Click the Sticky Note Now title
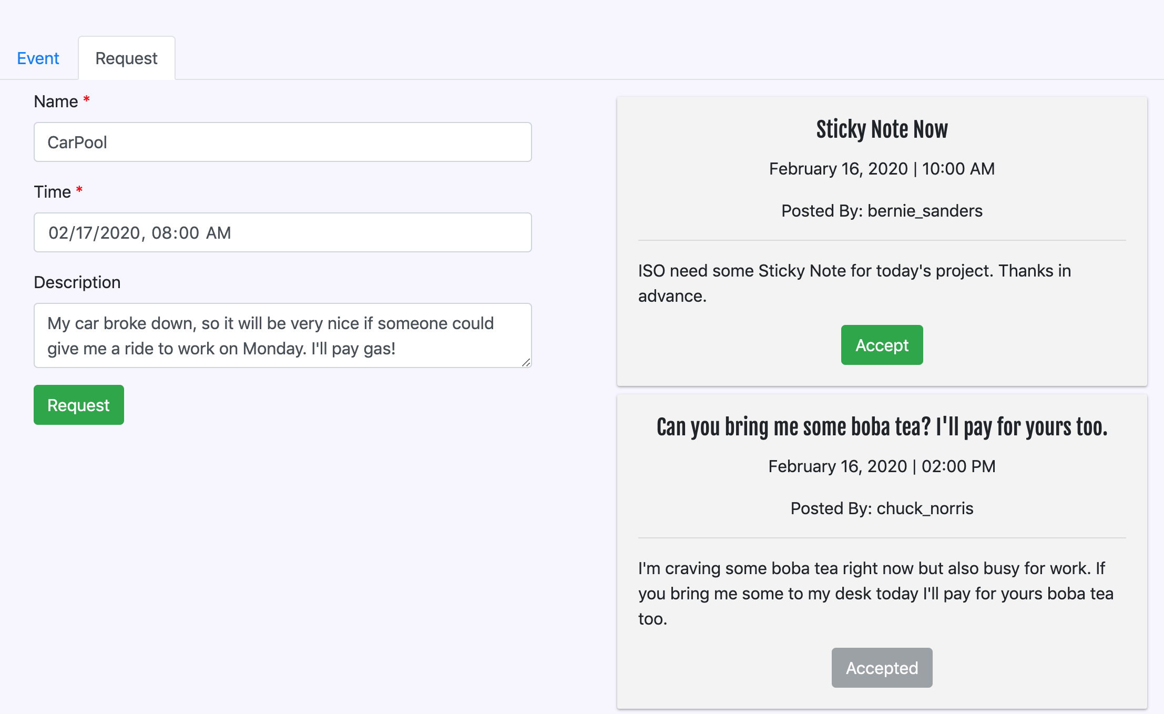 (x=882, y=129)
